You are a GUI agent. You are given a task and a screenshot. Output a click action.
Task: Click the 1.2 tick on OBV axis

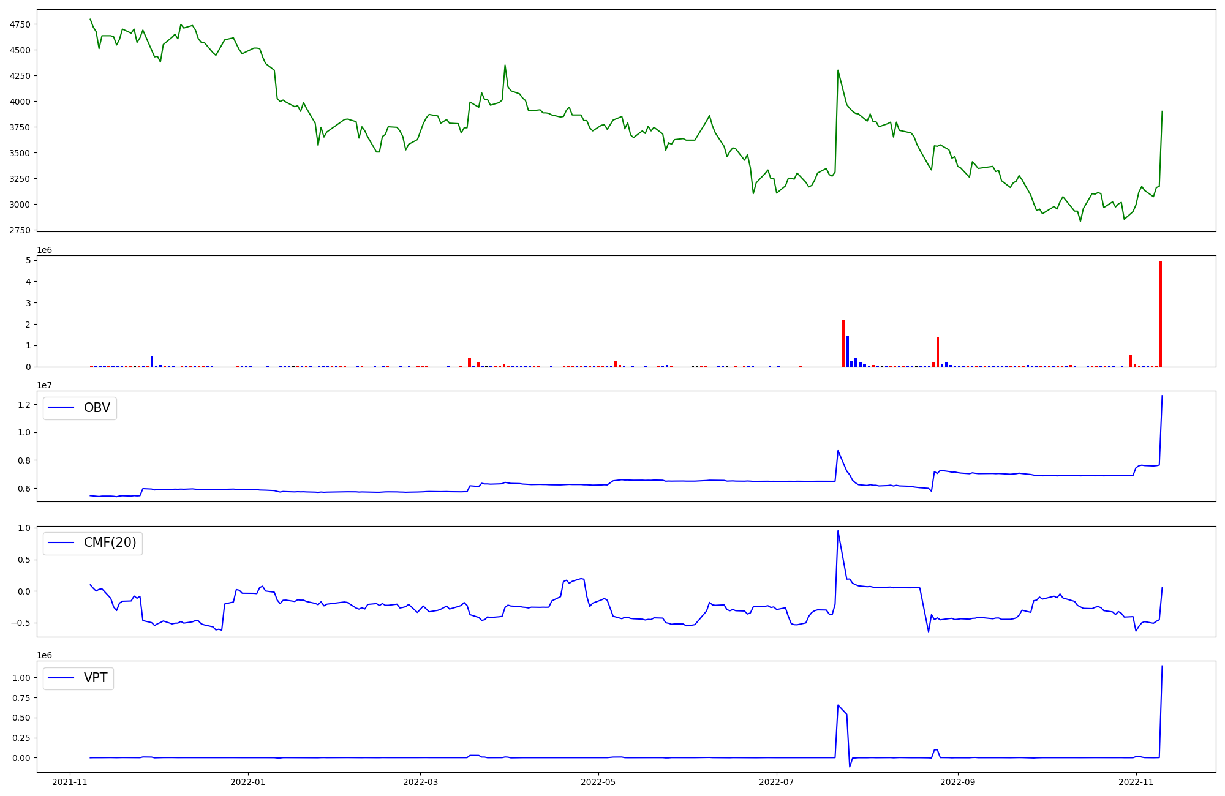point(24,404)
